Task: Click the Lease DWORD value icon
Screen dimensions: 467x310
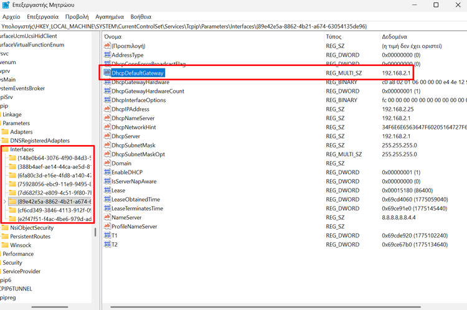Action: 107,190
